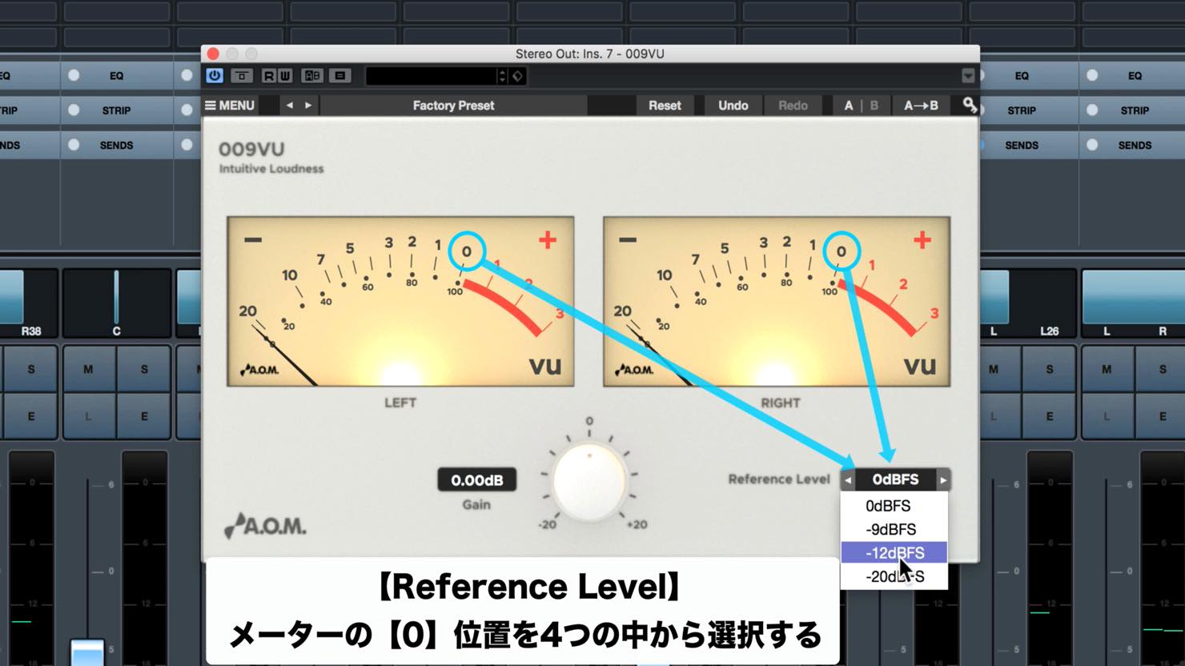Image resolution: width=1185 pixels, height=666 pixels.
Task: Click the diamond icon beside the preset field
Action: (518, 76)
